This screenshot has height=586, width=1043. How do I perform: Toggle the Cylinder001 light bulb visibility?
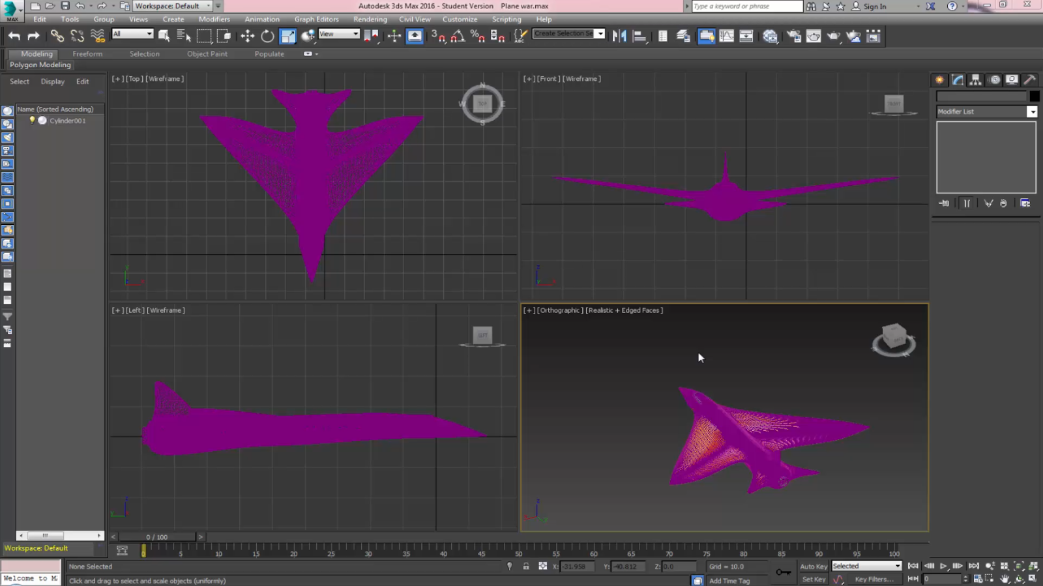(x=32, y=120)
